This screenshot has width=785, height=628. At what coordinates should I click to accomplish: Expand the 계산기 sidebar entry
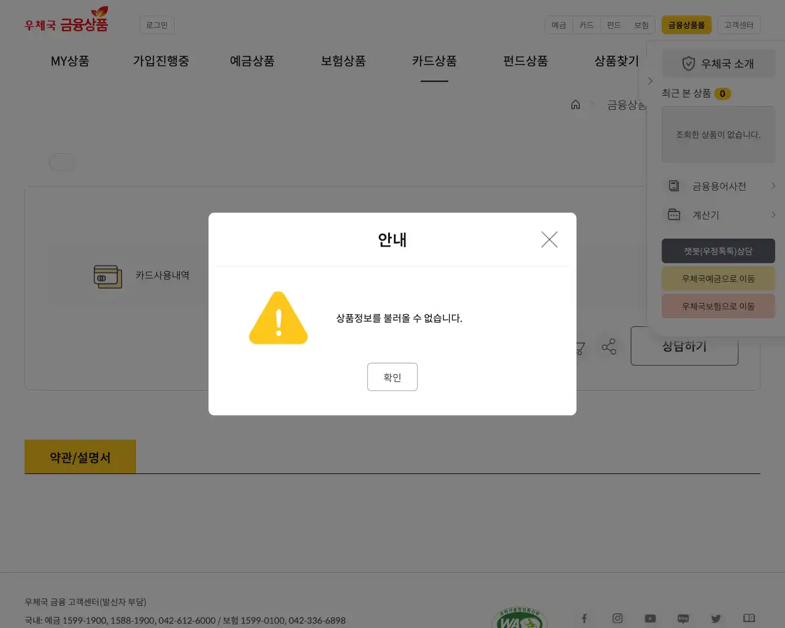click(x=772, y=215)
